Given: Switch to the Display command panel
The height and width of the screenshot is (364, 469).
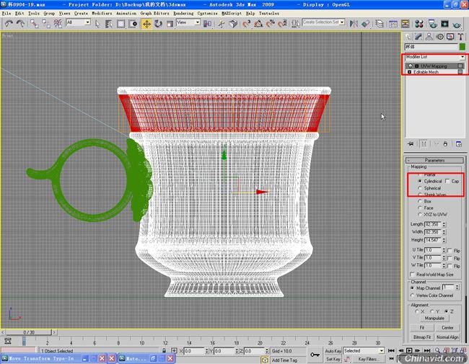Looking at the screenshot, I should click(x=450, y=37).
